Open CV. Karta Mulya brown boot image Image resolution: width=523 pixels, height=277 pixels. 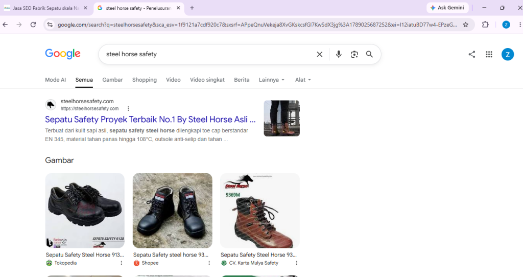[260, 211]
